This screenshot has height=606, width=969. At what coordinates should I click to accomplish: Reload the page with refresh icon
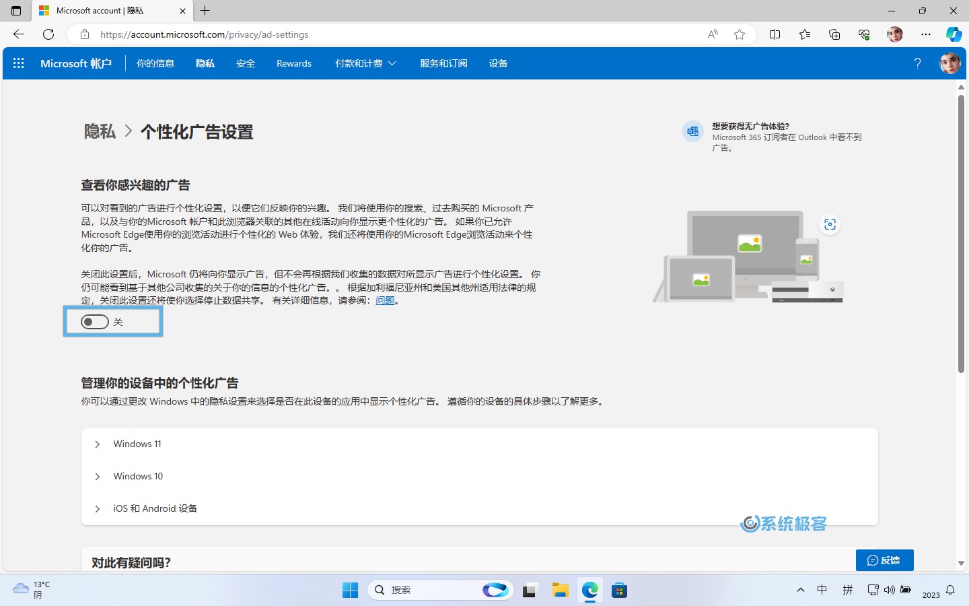tap(48, 34)
